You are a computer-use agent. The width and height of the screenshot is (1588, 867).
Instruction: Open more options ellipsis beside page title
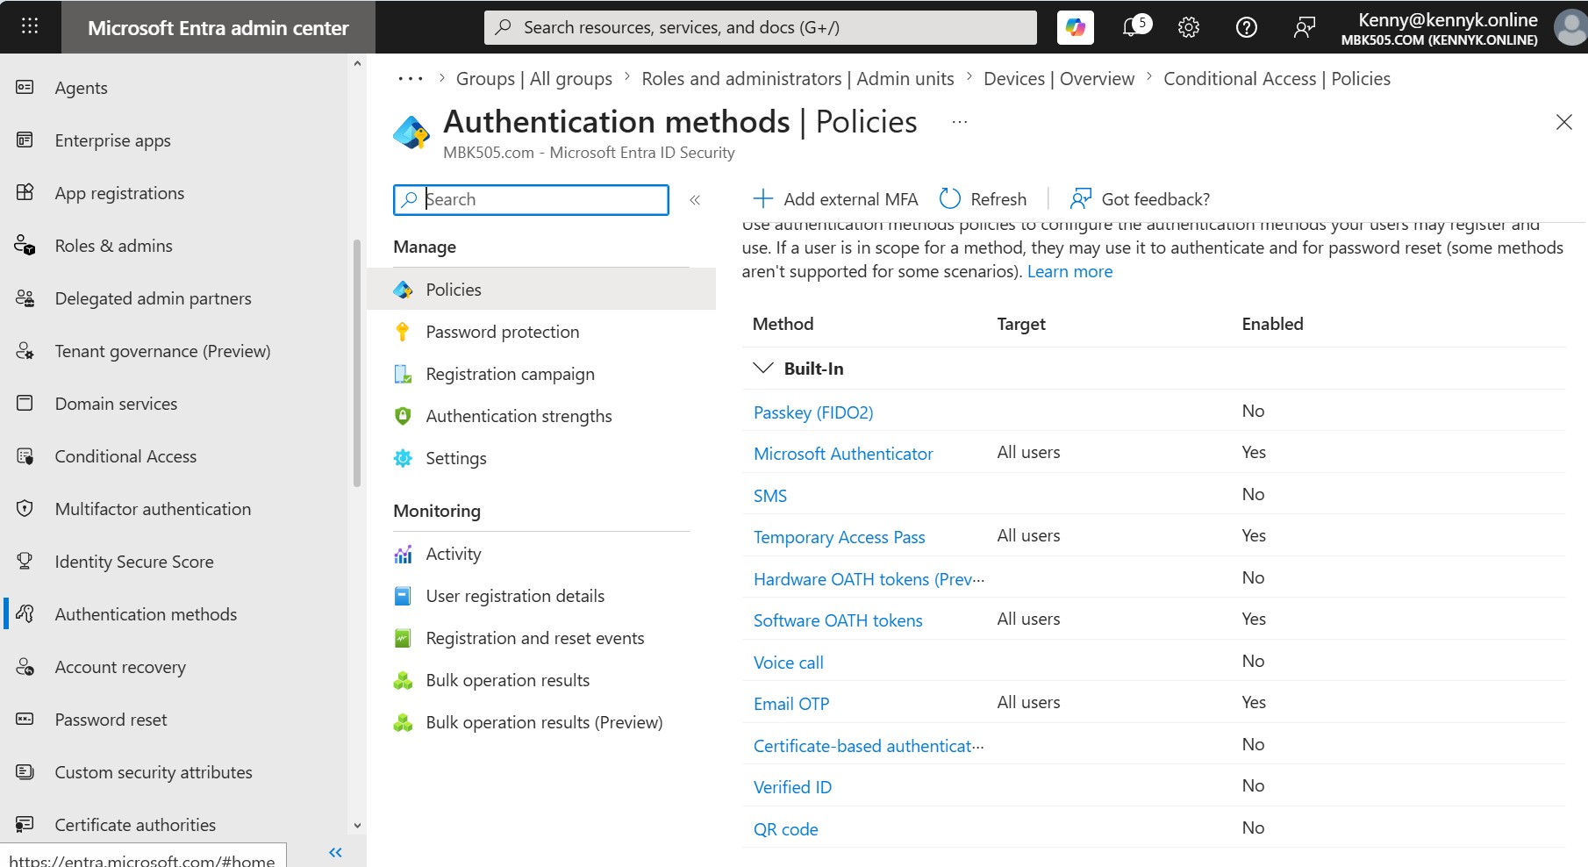[x=960, y=122]
